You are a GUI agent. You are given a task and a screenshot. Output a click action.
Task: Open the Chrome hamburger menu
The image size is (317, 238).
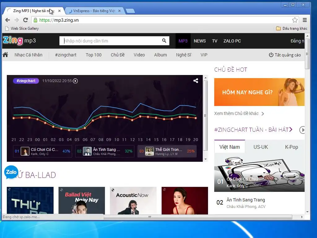coord(305,20)
